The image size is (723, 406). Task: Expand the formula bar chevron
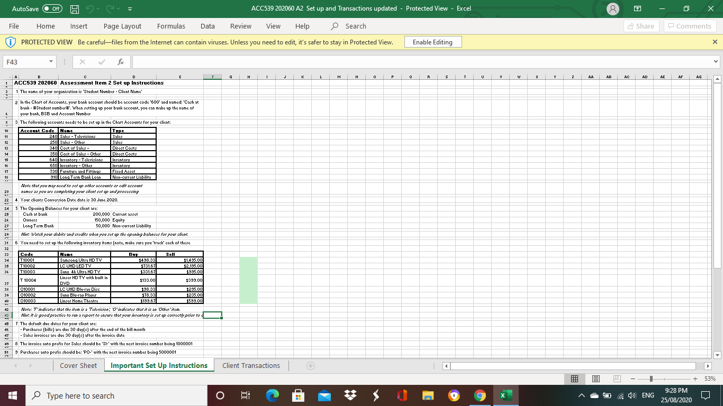point(716,62)
